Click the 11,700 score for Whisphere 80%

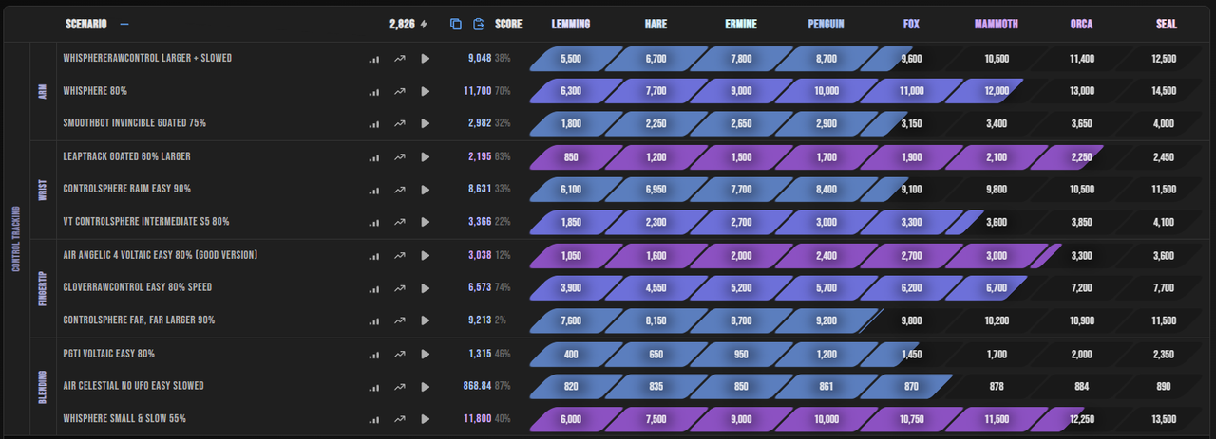(x=477, y=91)
